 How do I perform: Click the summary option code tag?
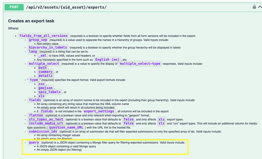point(46,72)
